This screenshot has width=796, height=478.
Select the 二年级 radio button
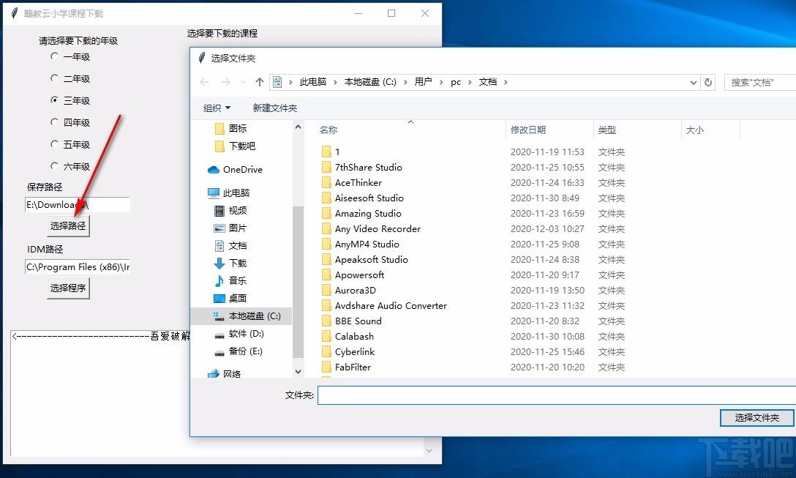(54, 78)
